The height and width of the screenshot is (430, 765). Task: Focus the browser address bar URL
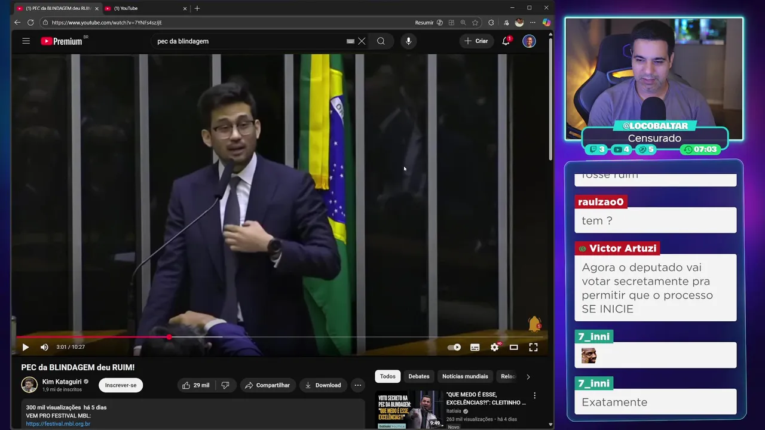106,23
